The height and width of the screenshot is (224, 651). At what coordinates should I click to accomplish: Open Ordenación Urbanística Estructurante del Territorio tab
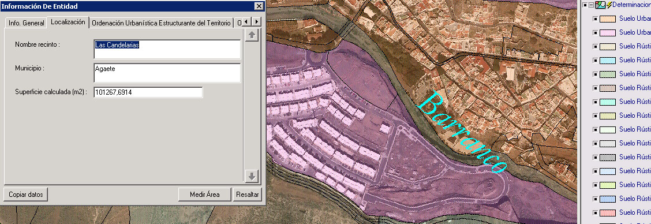(161, 23)
